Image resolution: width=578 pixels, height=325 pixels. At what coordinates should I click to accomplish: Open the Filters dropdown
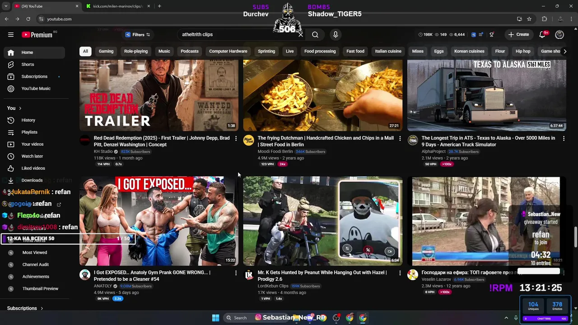coord(138,34)
